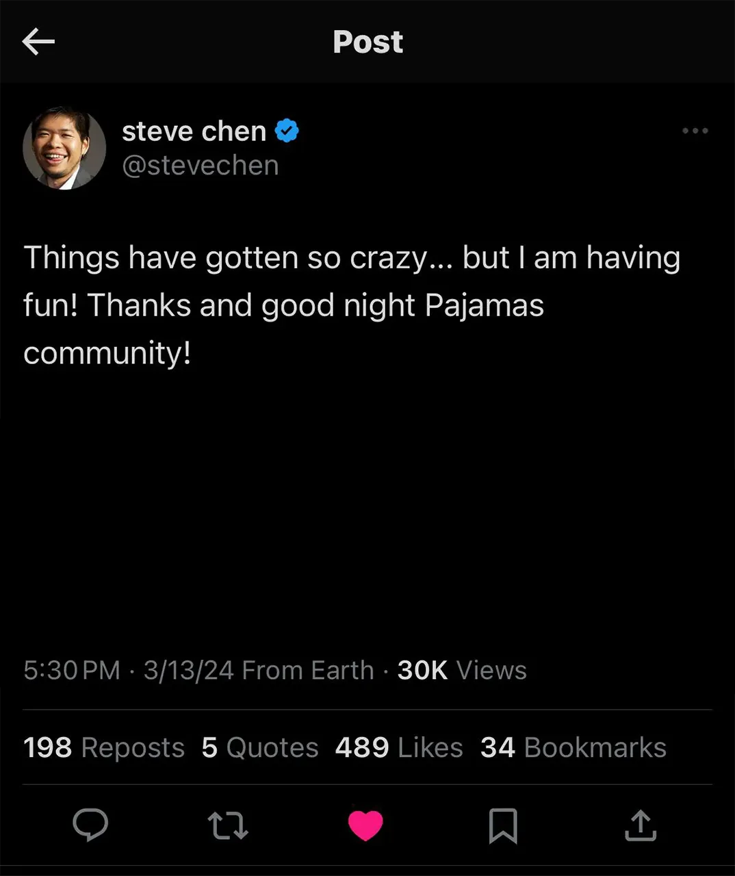Viewport: 735px width, 876px height.
Task: Tap the Post header title
Action: click(367, 42)
